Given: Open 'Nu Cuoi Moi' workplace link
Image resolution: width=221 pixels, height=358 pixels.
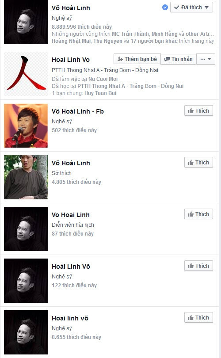Looking at the screenshot, I should tap(103, 79).
